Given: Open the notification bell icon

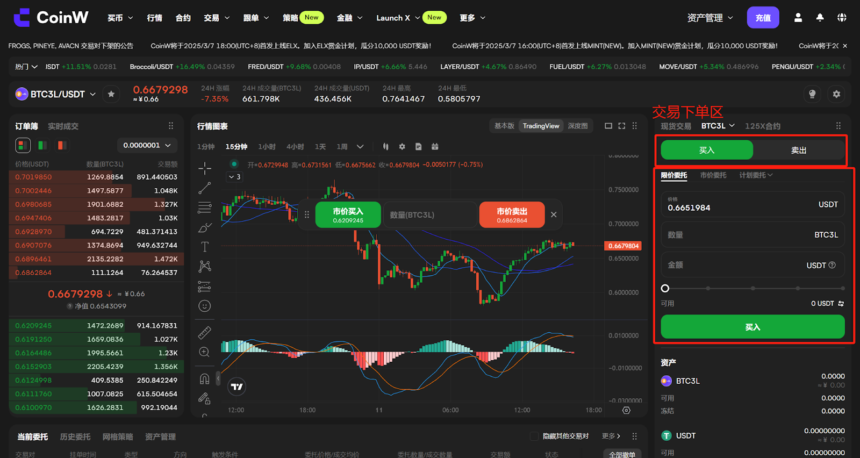Looking at the screenshot, I should [820, 18].
